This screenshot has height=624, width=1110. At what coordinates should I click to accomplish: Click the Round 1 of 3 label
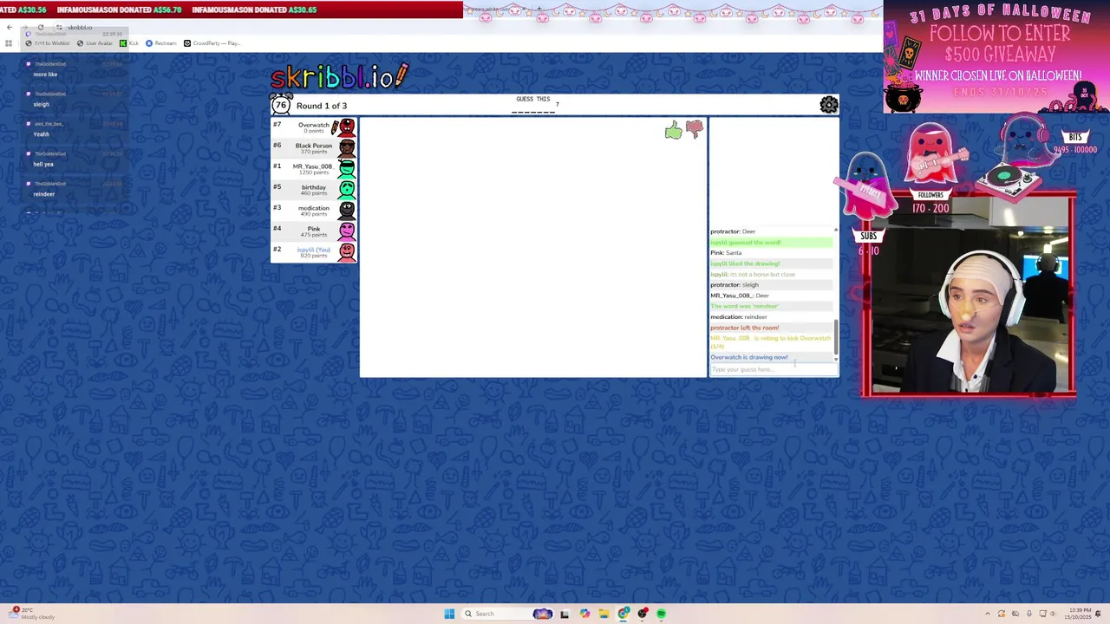tap(322, 106)
